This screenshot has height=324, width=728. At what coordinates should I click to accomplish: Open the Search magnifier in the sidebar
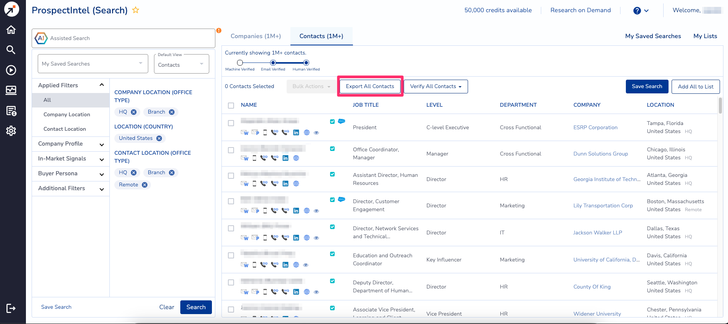pyautogui.click(x=11, y=50)
